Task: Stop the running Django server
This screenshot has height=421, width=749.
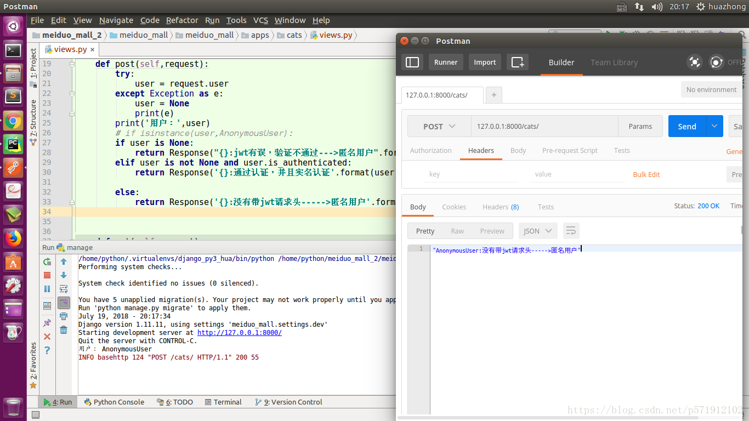Action: coord(47,275)
